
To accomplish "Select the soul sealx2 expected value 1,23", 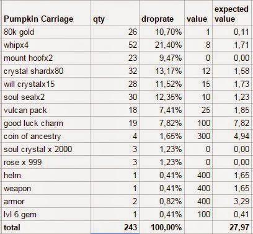I will point(231,97).
